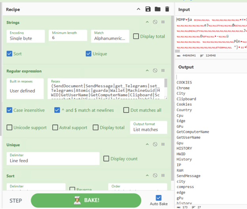
Task: Disable the Strings operation
Action: point(155,22)
